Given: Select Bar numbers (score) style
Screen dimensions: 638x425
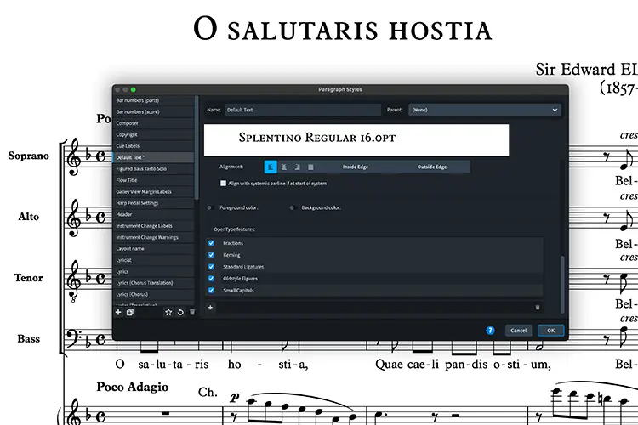Looking at the screenshot, I should click(x=153, y=112).
